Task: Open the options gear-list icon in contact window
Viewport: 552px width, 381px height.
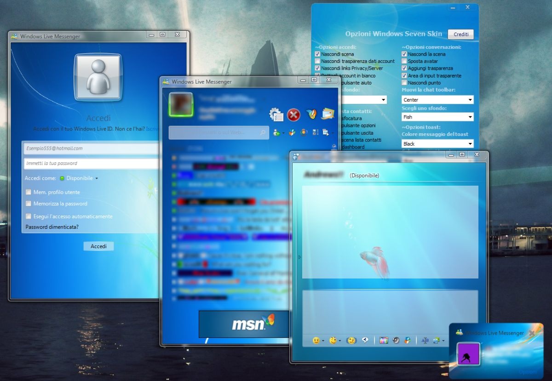Action: pos(276,114)
